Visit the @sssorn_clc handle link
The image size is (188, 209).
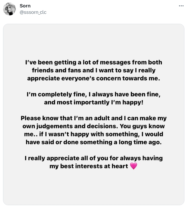[33, 12]
